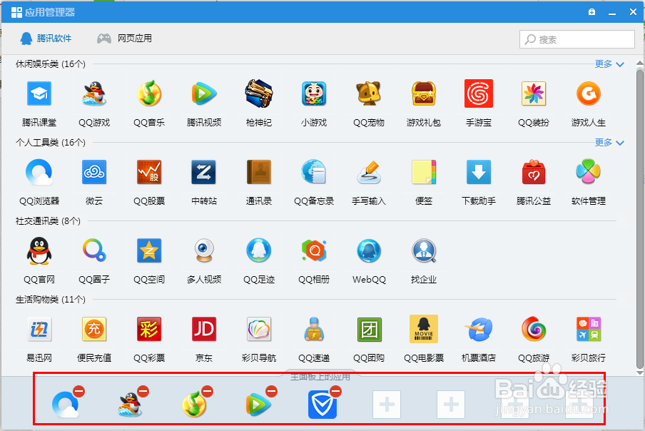Click the scrollbar up arrow
This screenshot has height=431, width=645.
click(640, 63)
